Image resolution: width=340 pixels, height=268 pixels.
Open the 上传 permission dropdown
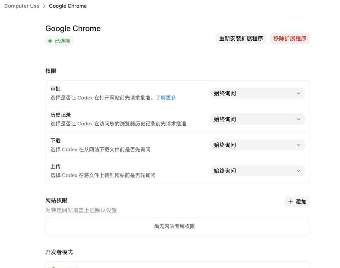tap(257, 171)
